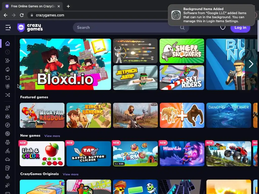Go back with browser back arrow
Viewport: 259px width, 194px height.
pyautogui.click(x=6, y=15)
